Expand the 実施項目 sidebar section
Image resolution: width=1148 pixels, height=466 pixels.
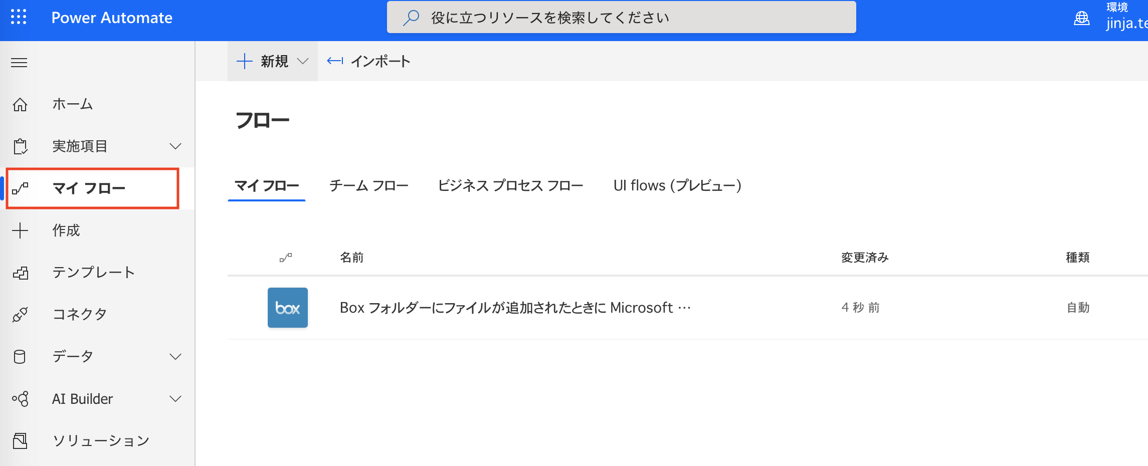[x=174, y=146]
